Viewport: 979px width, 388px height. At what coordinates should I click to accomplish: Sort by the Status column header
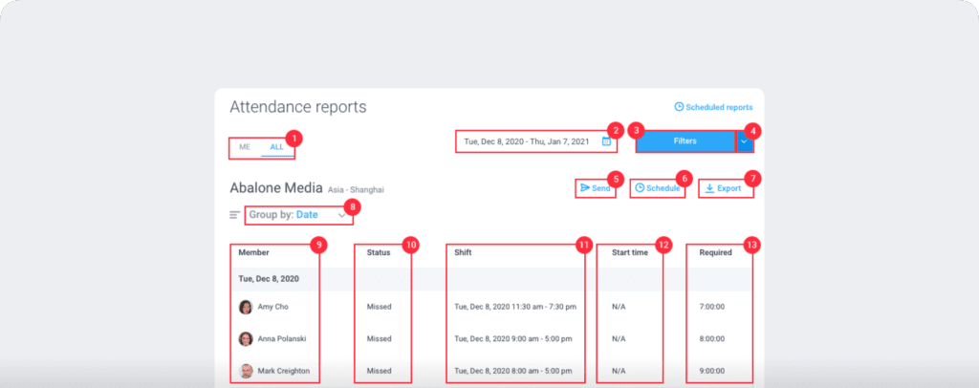[x=380, y=252]
